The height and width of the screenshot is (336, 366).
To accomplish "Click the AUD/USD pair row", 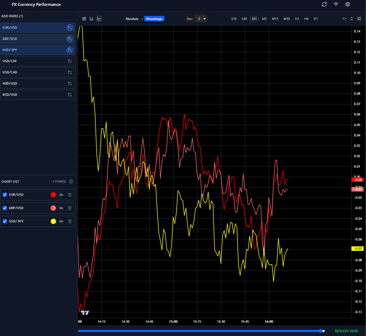I will (x=38, y=84).
